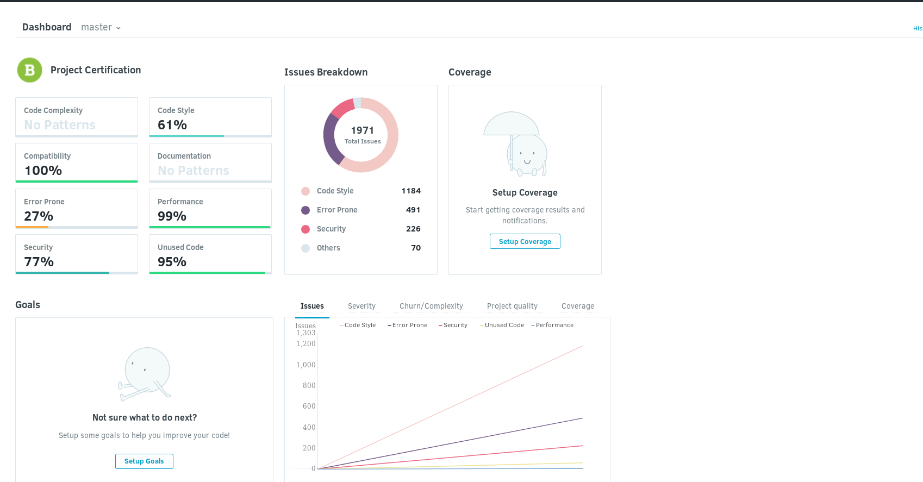
Task: Click the Others grey legend swatch
Action: 305,248
